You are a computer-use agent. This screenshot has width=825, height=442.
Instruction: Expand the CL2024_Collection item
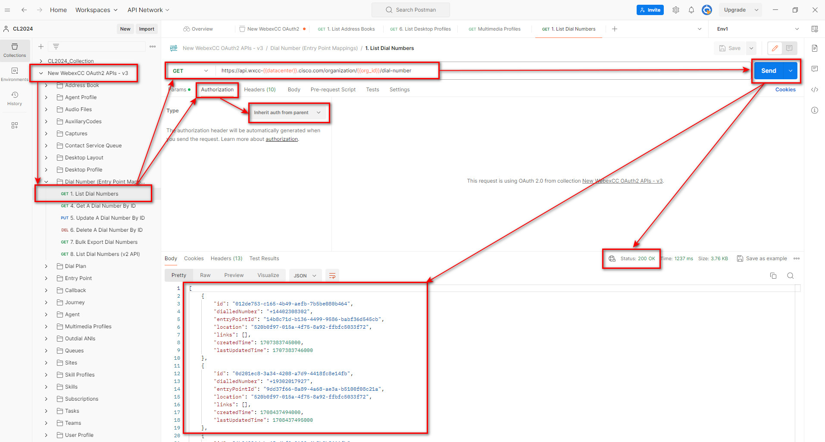[x=41, y=61]
